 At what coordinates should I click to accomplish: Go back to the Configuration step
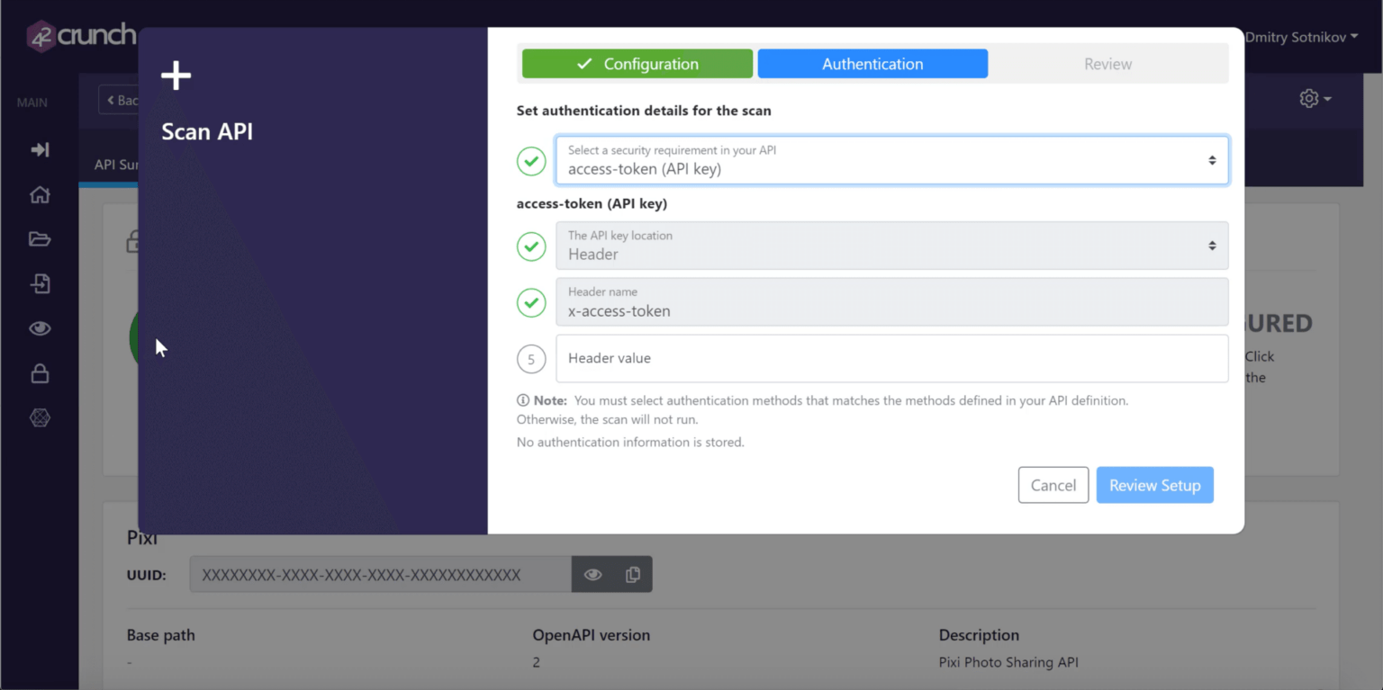pos(637,63)
